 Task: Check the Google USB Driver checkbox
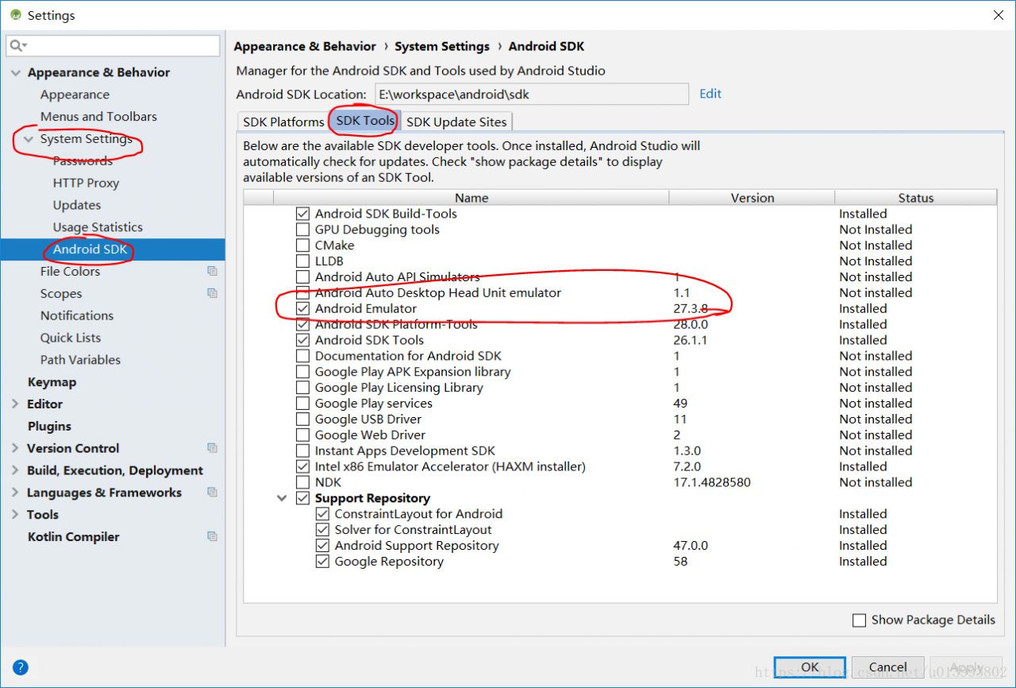click(x=302, y=419)
